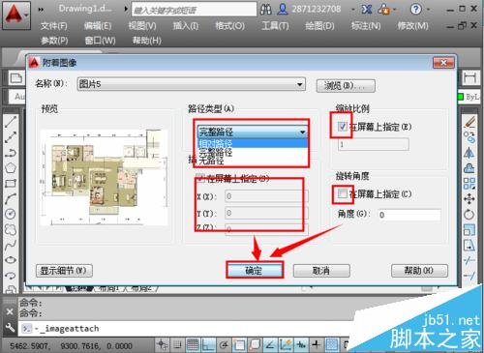Confirm with the 确定 button

(x=255, y=270)
